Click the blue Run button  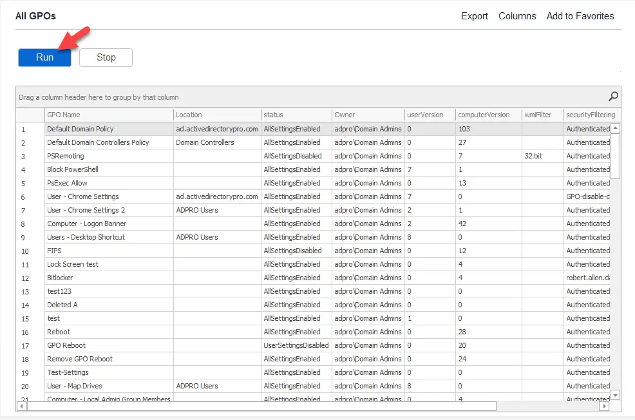pos(44,57)
